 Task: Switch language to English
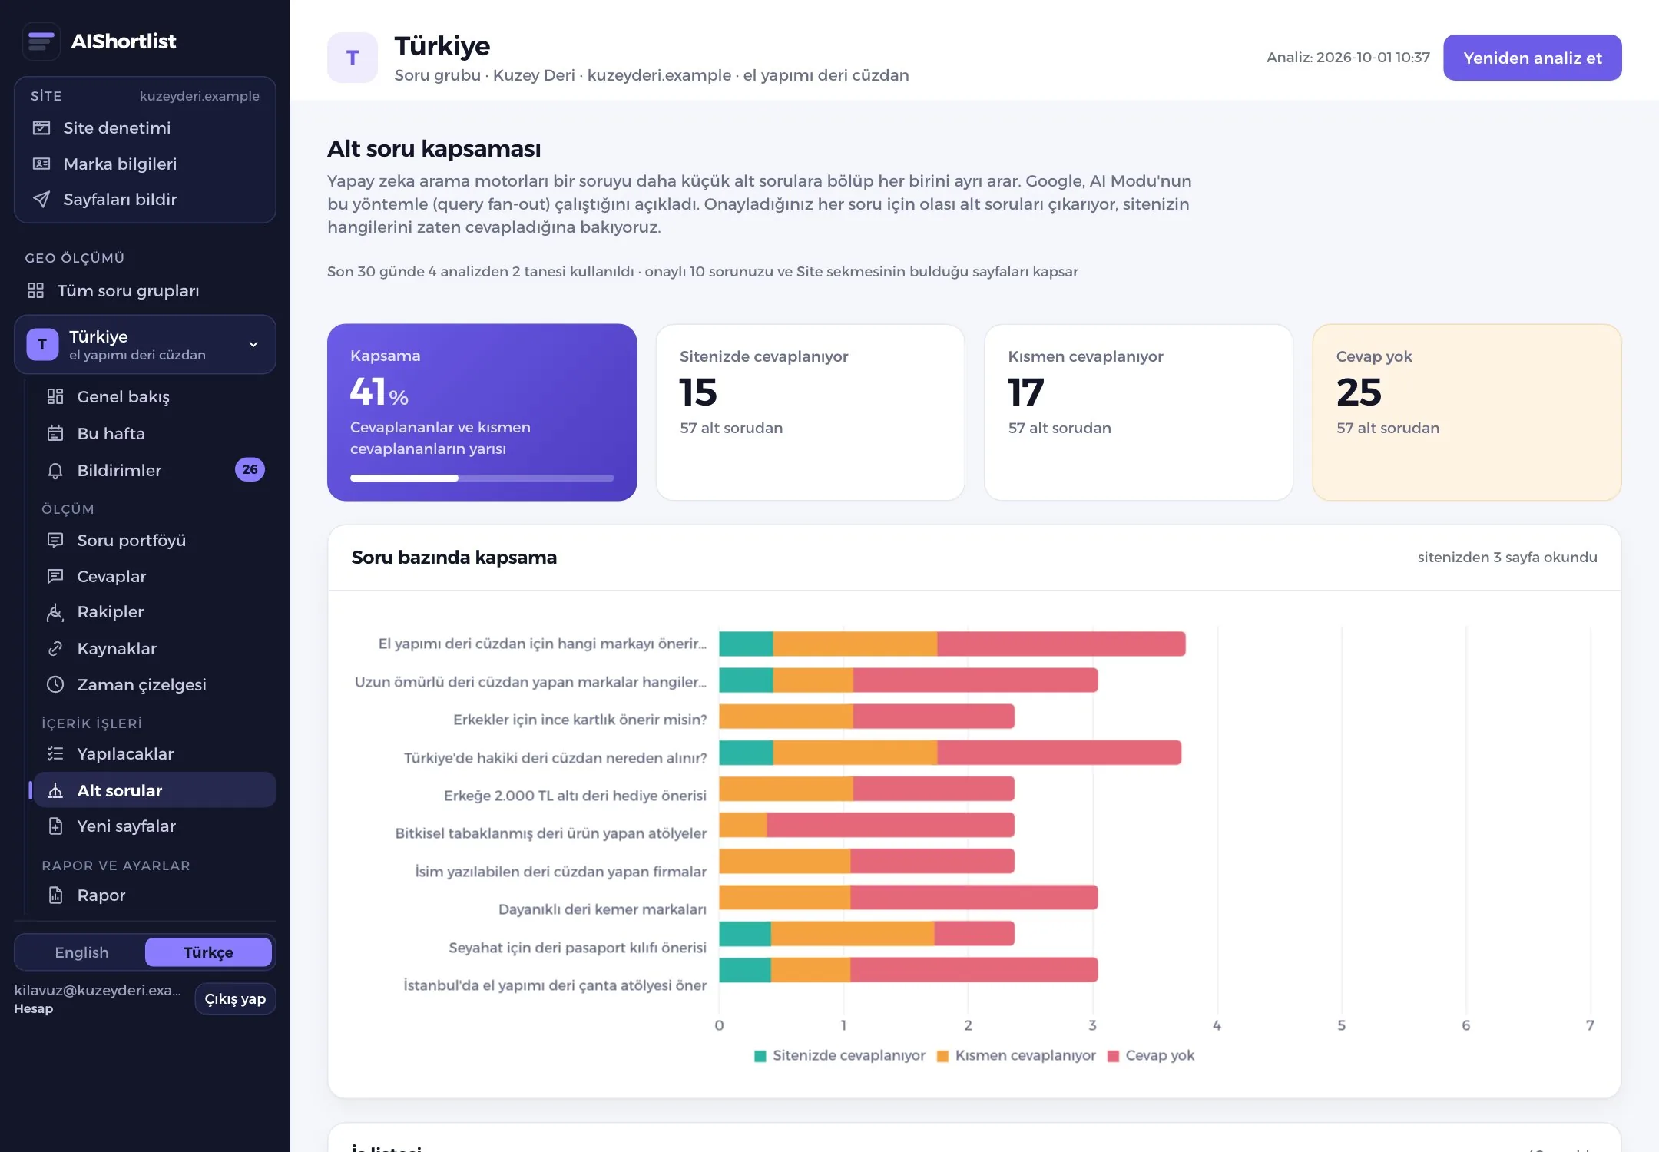coord(81,952)
